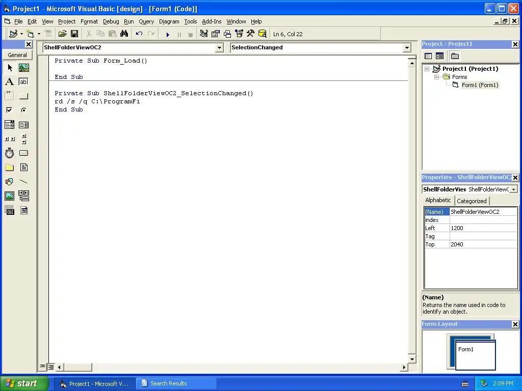Screen dimensions: 522x391
Task: Select the Frame control tool
Action: tap(10, 96)
